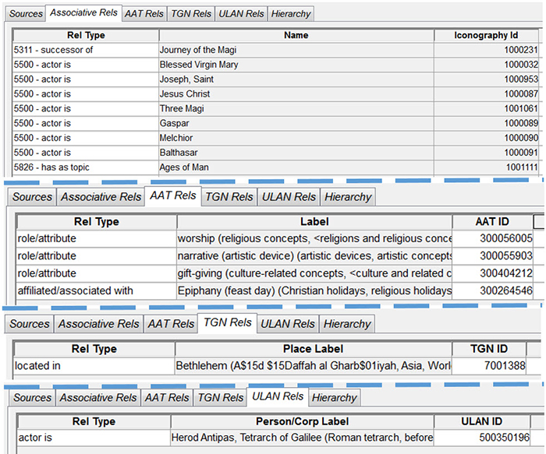Open ULAN Rels tab above the AAT ID table
Image resolution: width=546 pixels, height=454 pixels.
[x=289, y=197]
